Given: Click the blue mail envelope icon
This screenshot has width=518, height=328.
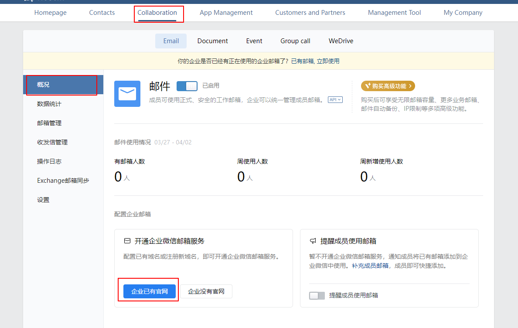Looking at the screenshot, I should (127, 94).
